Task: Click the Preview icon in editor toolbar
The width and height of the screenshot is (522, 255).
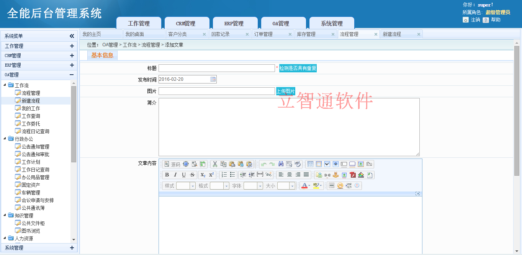Action: 195,164
